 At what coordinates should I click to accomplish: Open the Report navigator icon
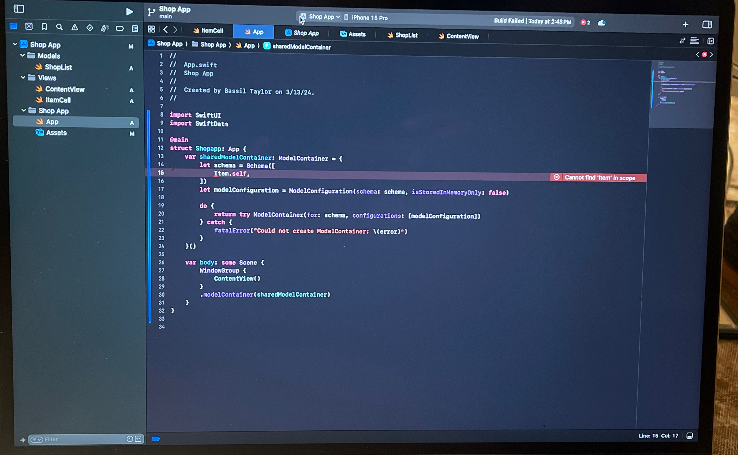tap(135, 29)
